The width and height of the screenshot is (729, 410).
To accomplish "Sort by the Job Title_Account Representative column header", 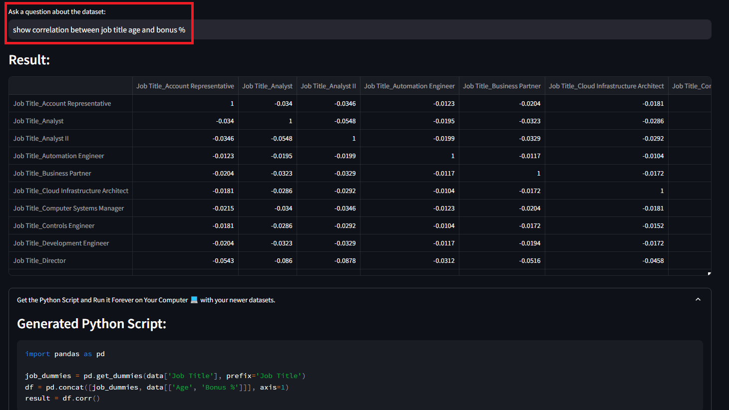I will (x=185, y=86).
